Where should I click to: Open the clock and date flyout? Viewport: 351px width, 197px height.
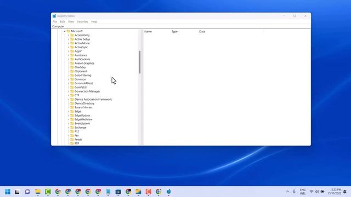(x=335, y=192)
